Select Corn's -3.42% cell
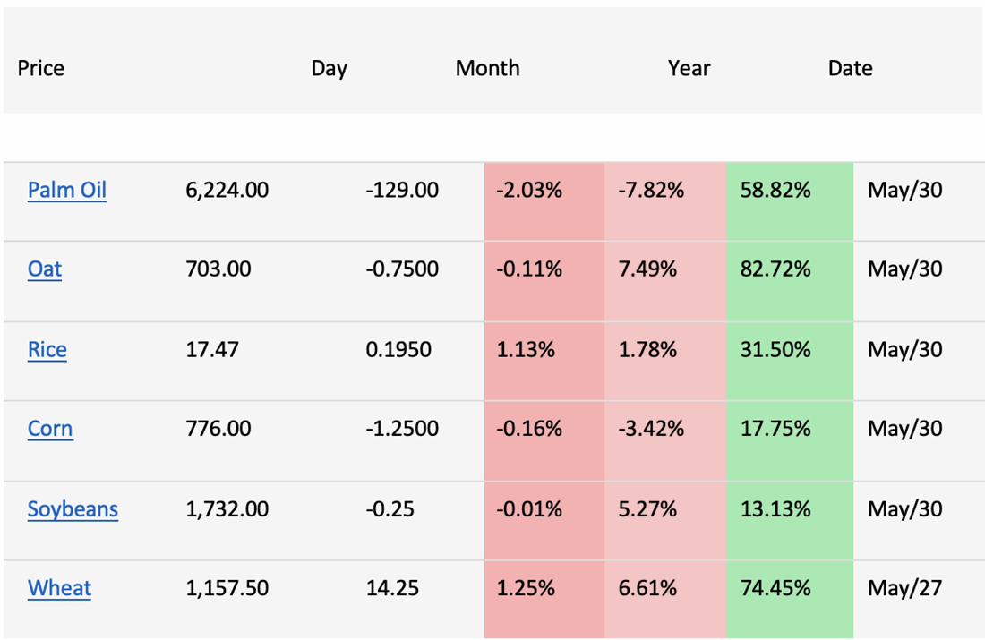The width and height of the screenshot is (985, 640). (651, 429)
